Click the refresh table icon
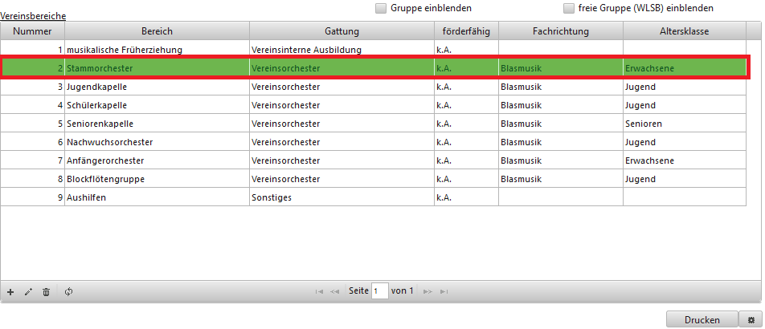 pyautogui.click(x=68, y=291)
